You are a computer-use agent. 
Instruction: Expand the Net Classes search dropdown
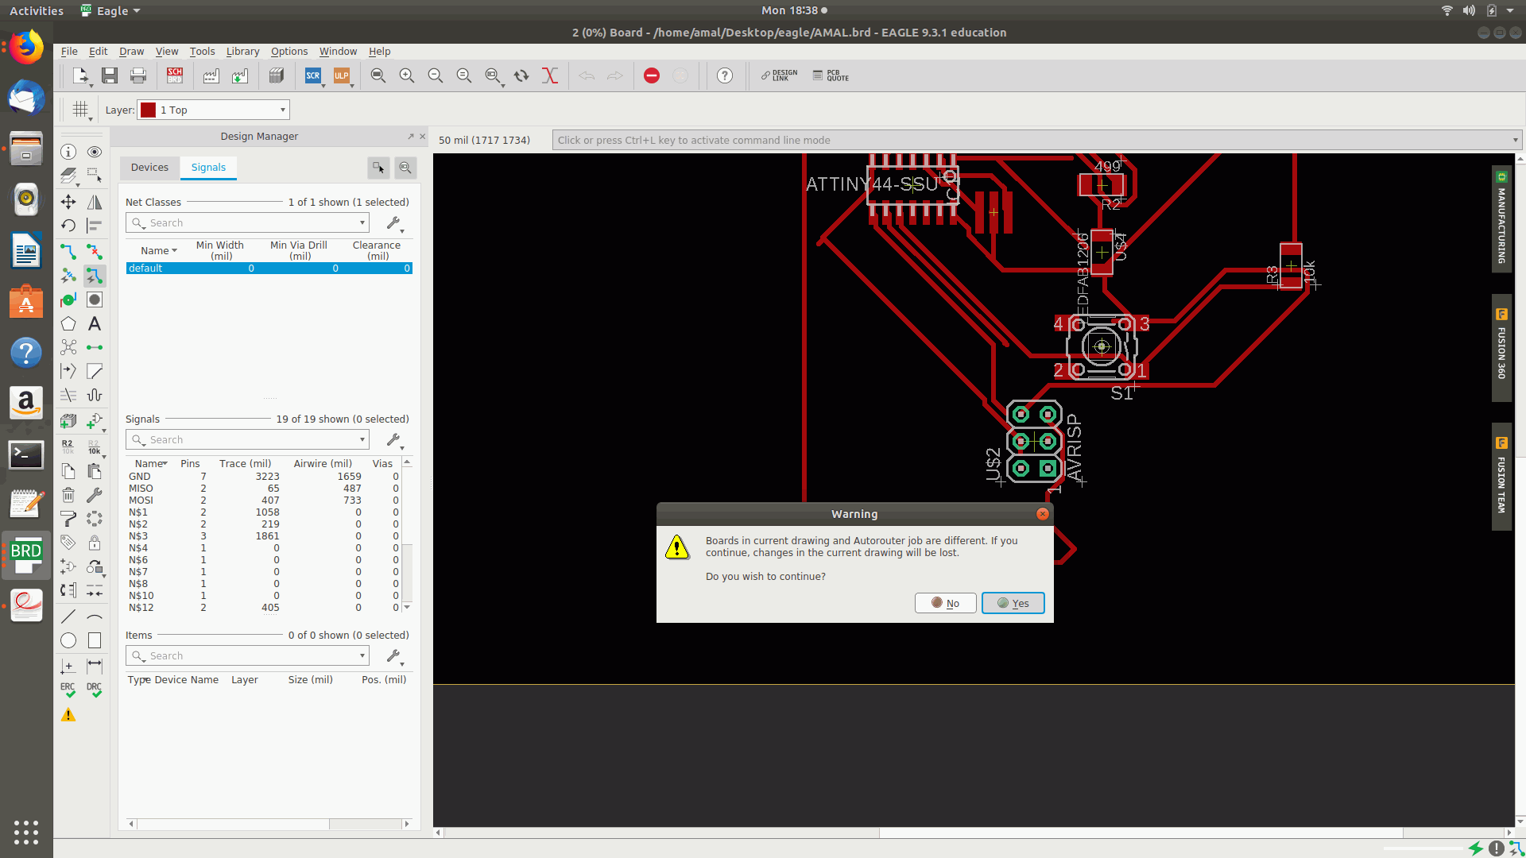click(x=362, y=223)
